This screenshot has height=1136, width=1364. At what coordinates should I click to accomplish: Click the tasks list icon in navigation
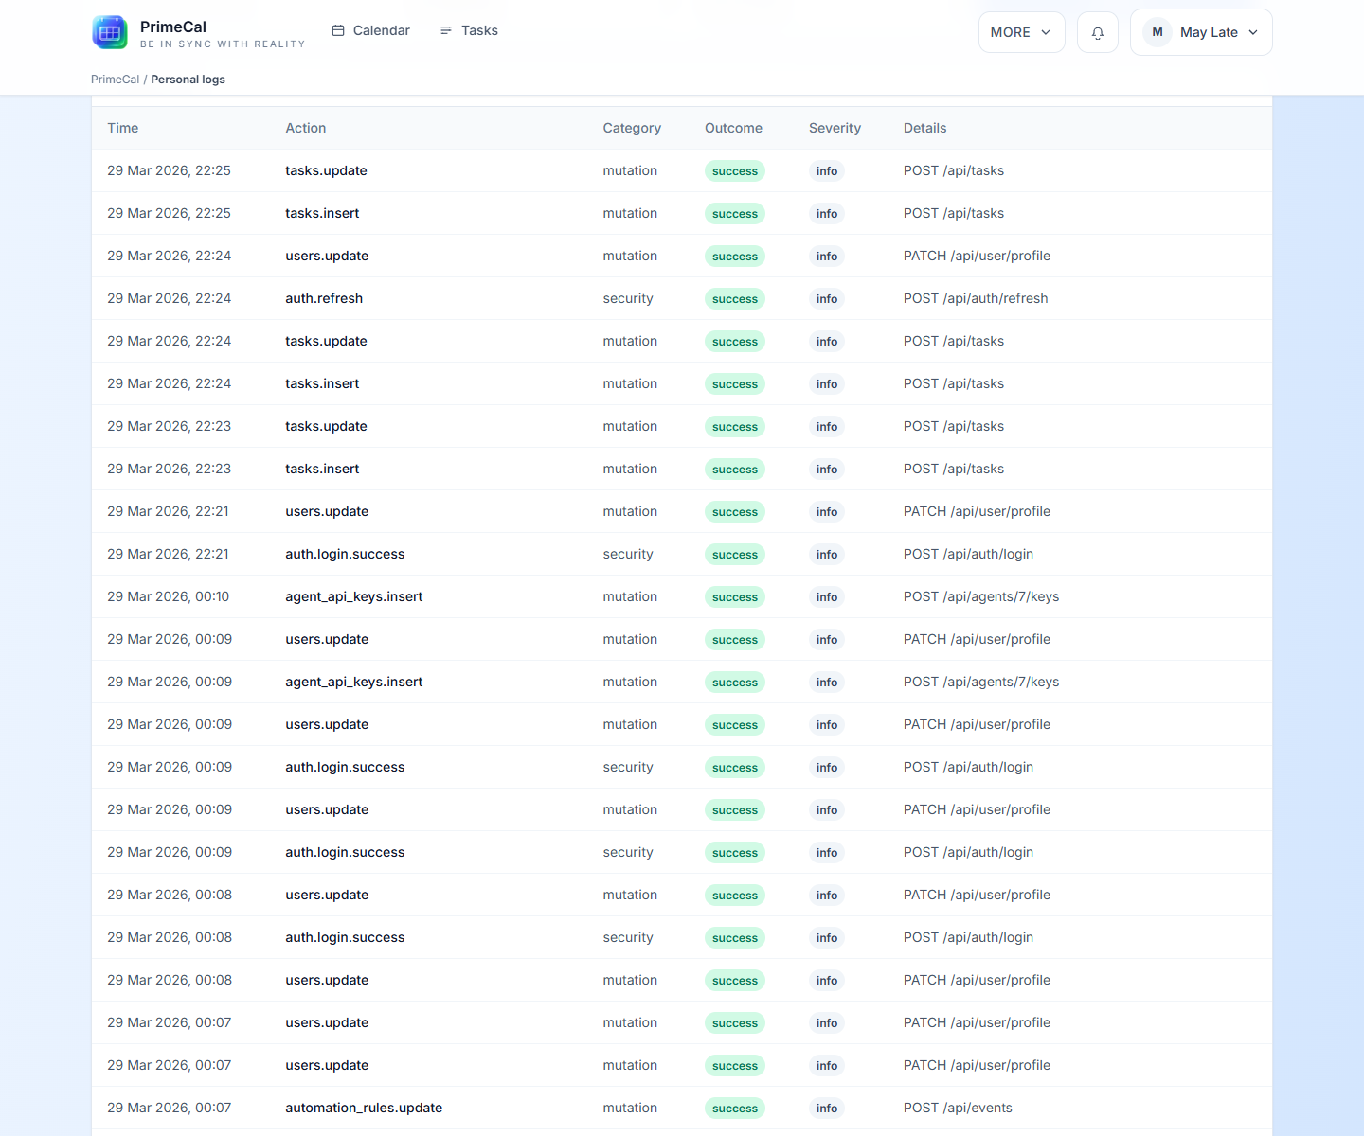pyautogui.click(x=446, y=31)
